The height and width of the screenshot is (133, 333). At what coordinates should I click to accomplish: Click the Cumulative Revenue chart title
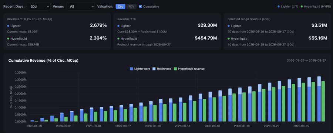pos(43,61)
